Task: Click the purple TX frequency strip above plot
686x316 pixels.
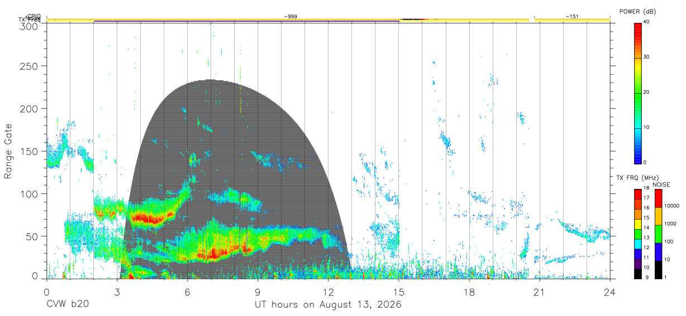Action: (x=246, y=21)
